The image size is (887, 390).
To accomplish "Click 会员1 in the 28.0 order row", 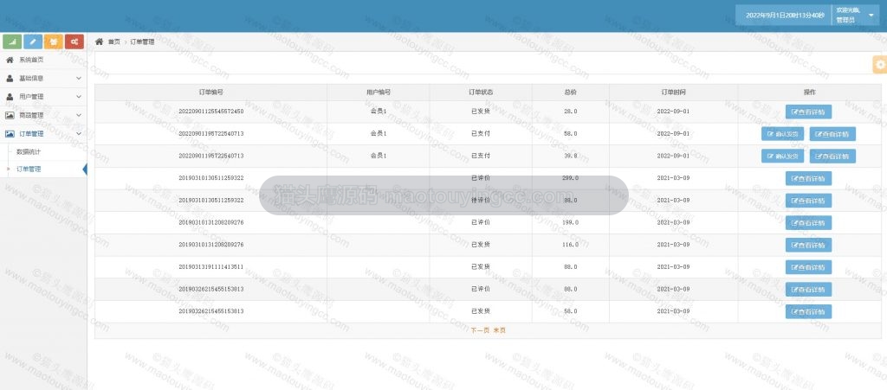I will pyautogui.click(x=378, y=112).
